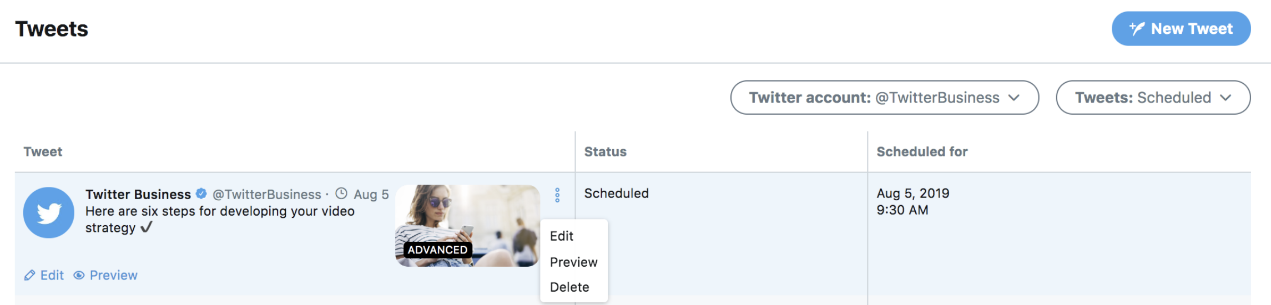This screenshot has height=305, width=1271.
Task: Open the three-dot tweet options icon
Action: (x=557, y=195)
